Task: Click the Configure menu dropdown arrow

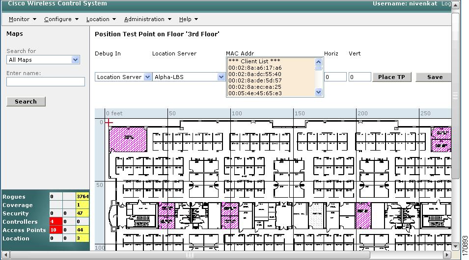Action: click(x=77, y=19)
